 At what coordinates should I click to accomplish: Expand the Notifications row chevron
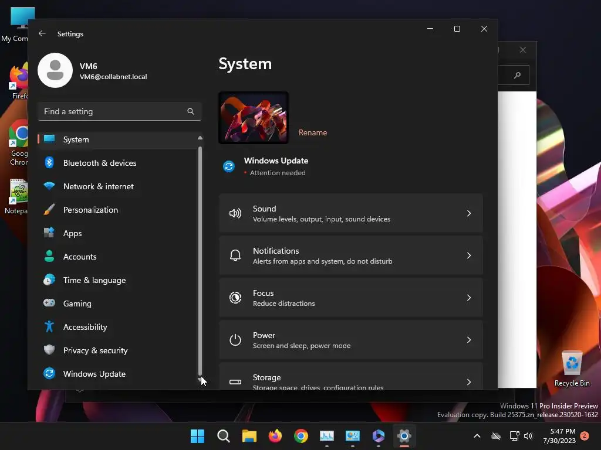point(469,255)
